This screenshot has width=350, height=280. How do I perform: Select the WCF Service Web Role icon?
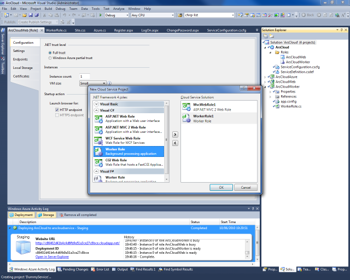click(x=98, y=141)
